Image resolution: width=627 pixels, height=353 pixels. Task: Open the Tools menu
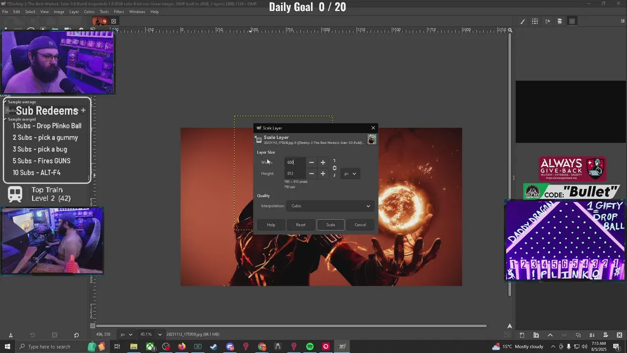click(104, 12)
